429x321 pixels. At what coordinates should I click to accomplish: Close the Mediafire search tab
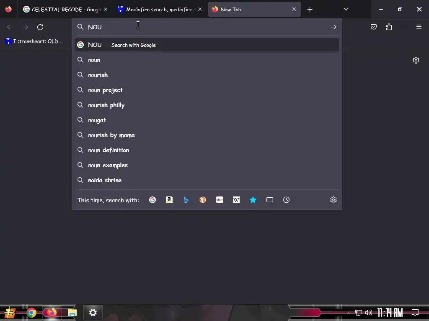(x=200, y=9)
